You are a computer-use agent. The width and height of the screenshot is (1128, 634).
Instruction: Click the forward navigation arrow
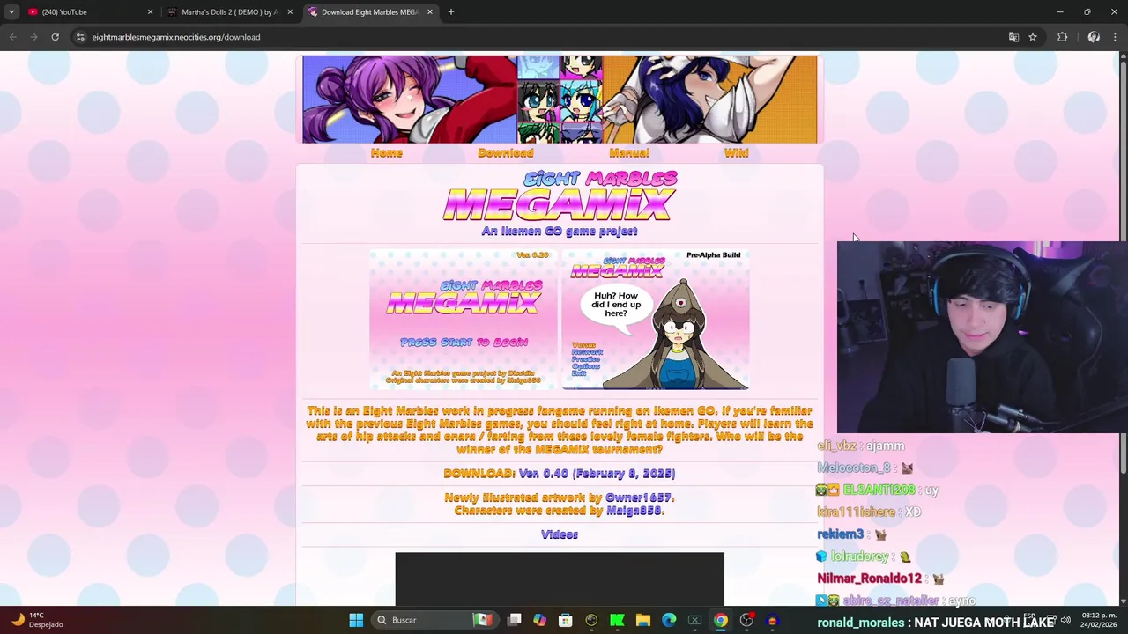pos(33,37)
